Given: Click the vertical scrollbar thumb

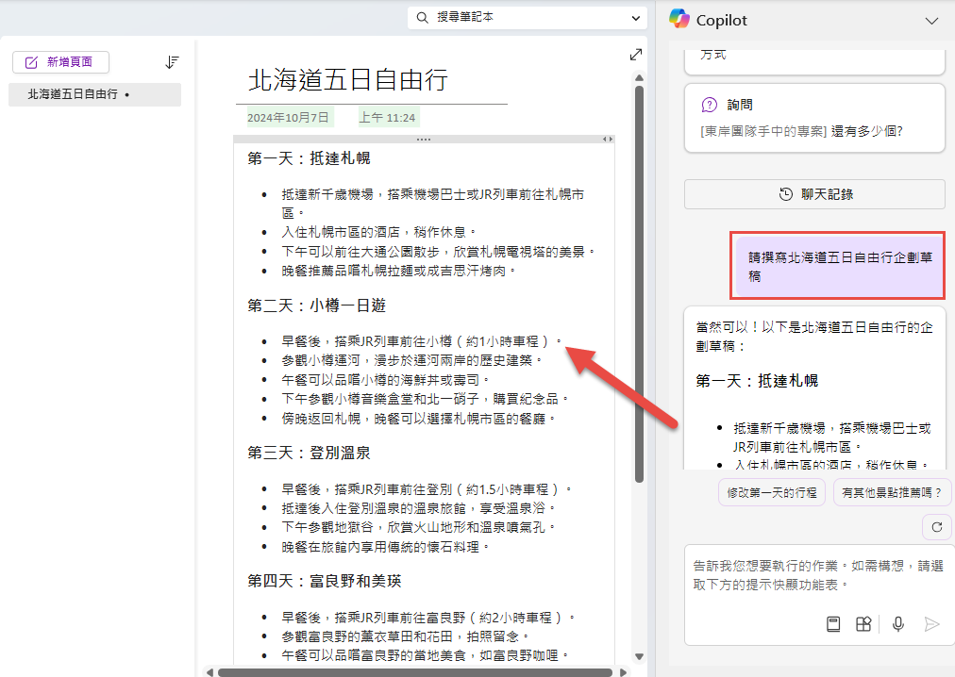Looking at the screenshot, I should (x=639, y=285).
